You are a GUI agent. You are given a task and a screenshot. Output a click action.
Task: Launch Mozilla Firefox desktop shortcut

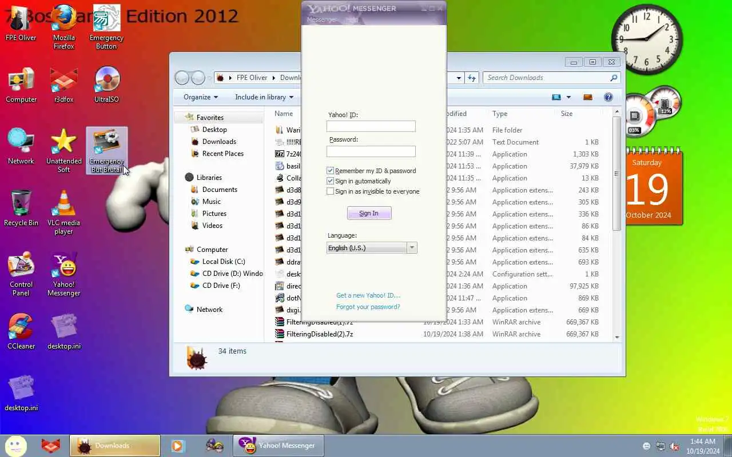64,27
